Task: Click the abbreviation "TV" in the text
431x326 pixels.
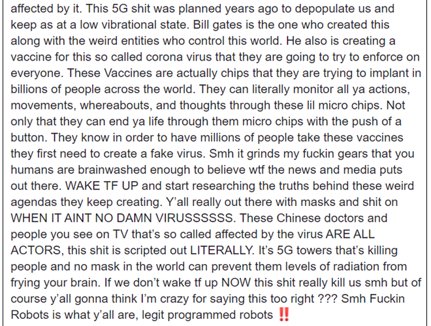Action: (120, 234)
